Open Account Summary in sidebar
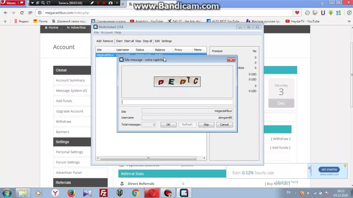Image resolution: width=353 pixels, height=198 pixels. [70, 80]
